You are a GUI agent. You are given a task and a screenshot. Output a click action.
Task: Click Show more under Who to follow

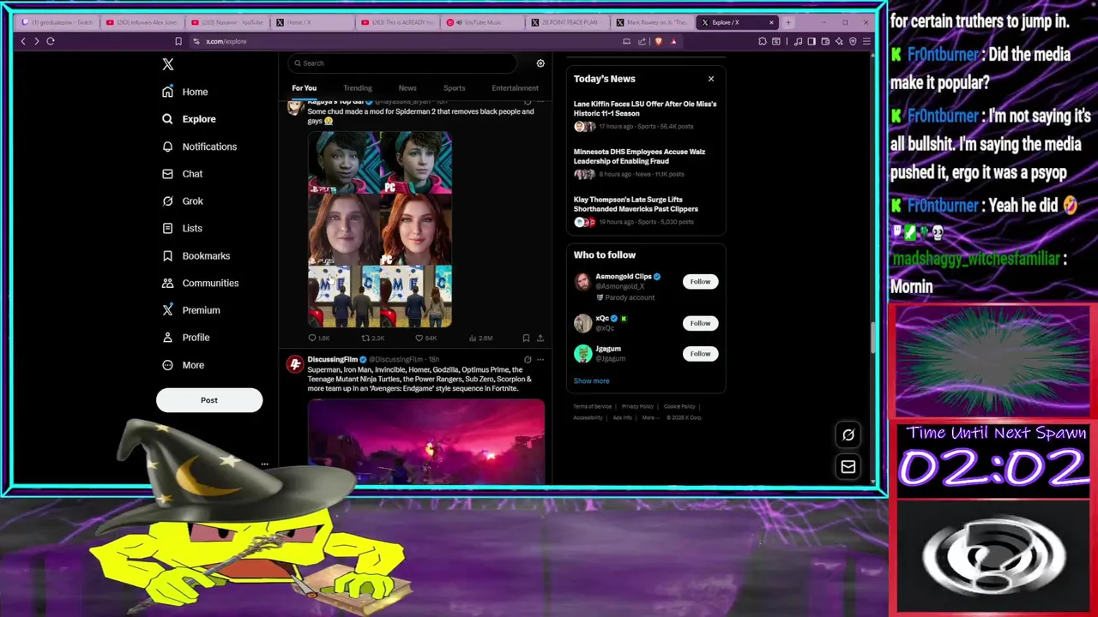click(x=591, y=380)
